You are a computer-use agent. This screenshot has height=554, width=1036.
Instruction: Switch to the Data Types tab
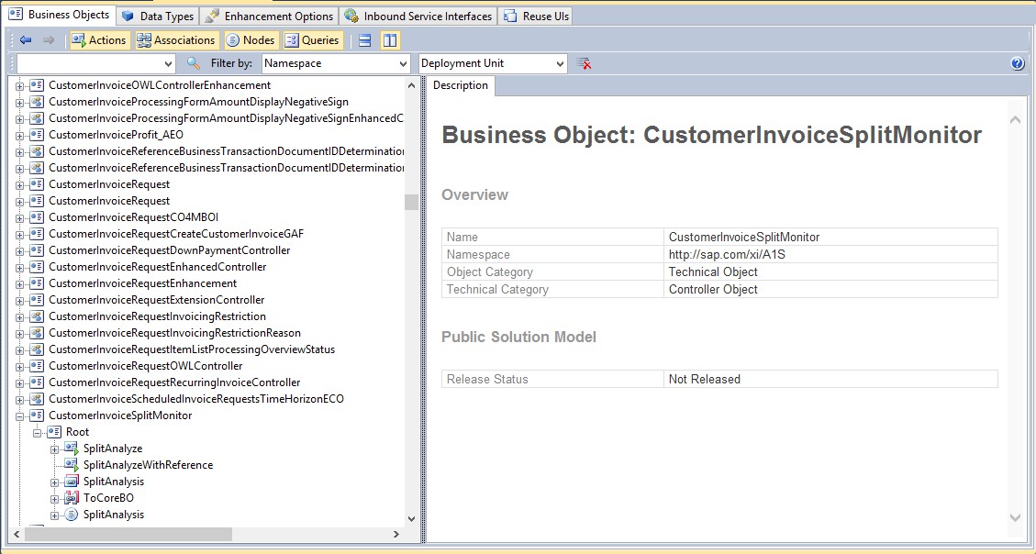[157, 16]
